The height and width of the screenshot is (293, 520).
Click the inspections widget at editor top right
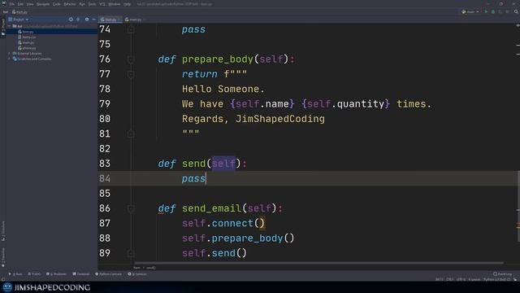(x=518, y=25)
